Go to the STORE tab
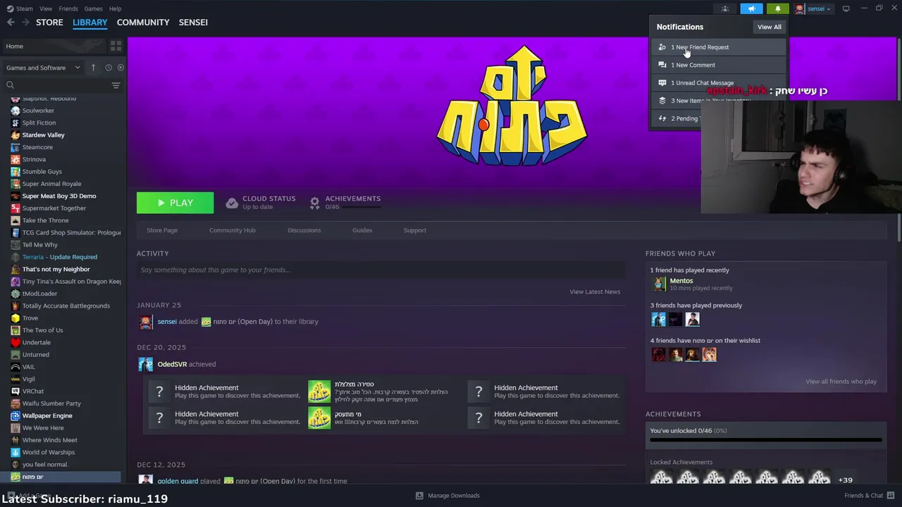Image resolution: width=902 pixels, height=507 pixels. coord(49,23)
